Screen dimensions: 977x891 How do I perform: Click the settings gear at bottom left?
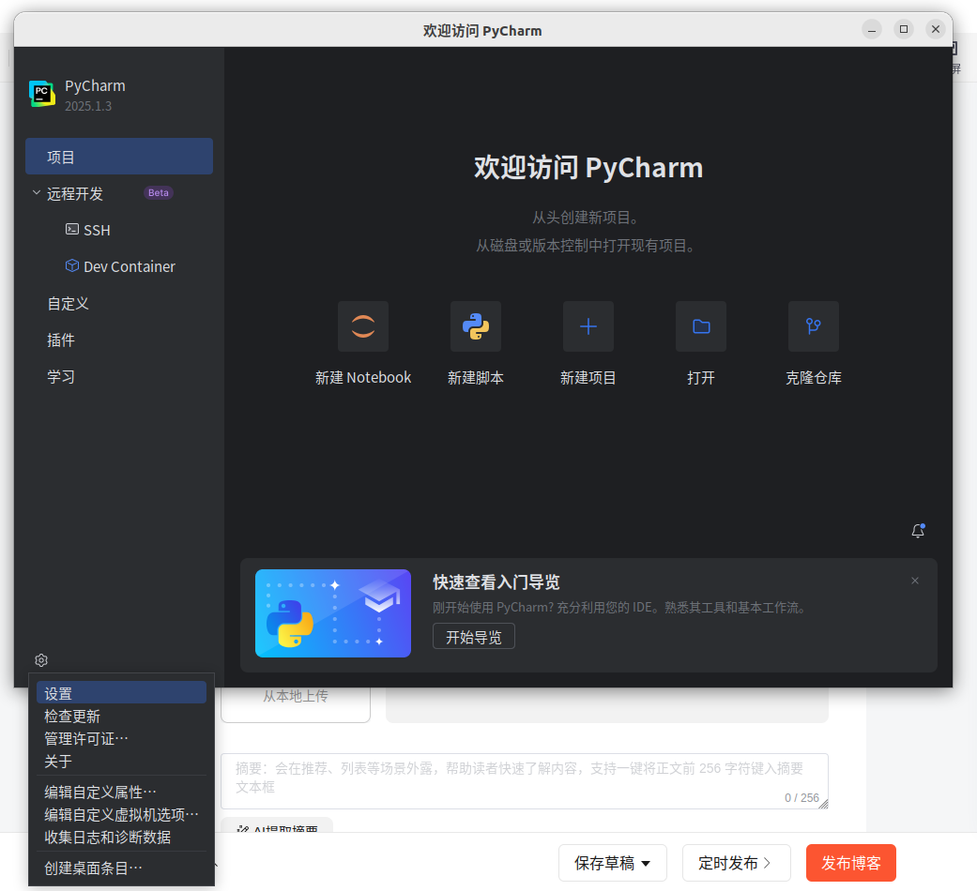(40, 660)
